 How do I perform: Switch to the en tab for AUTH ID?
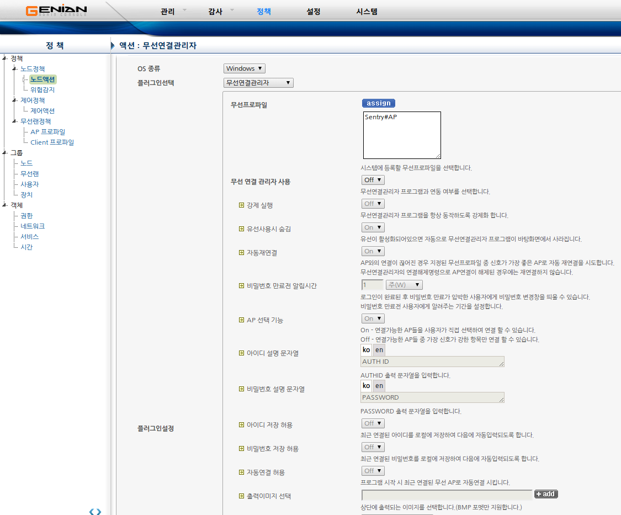click(x=379, y=349)
